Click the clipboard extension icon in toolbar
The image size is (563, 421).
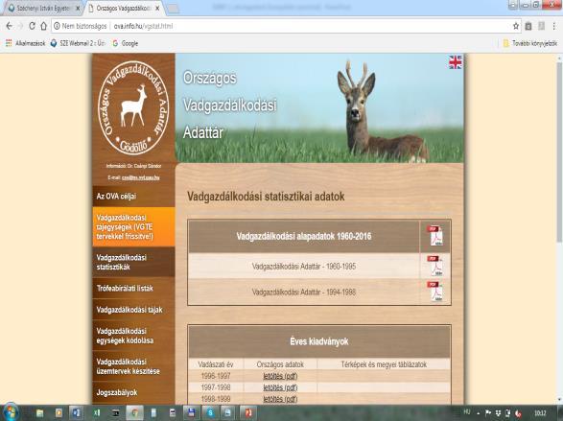click(528, 26)
